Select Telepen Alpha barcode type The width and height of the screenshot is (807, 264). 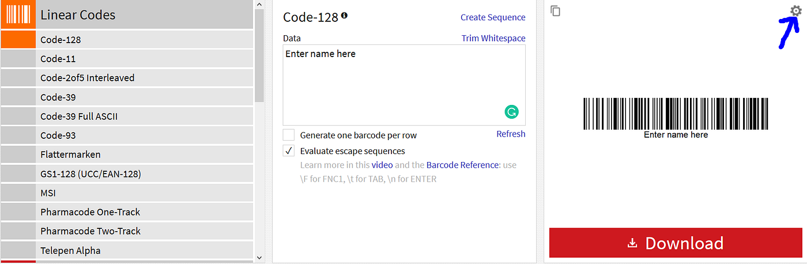coord(127,250)
